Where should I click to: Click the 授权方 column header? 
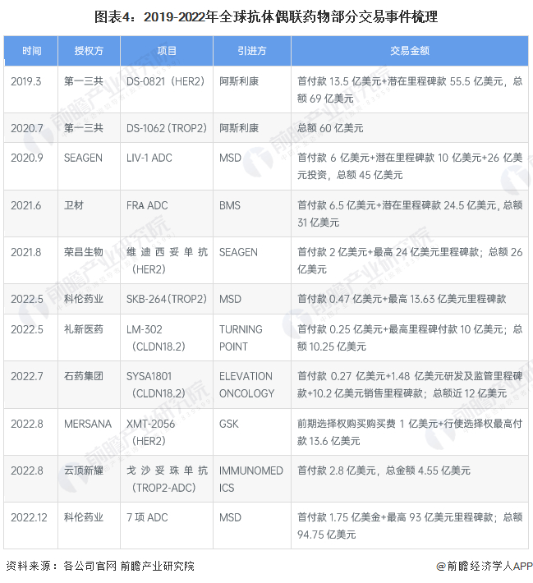pos(89,51)
